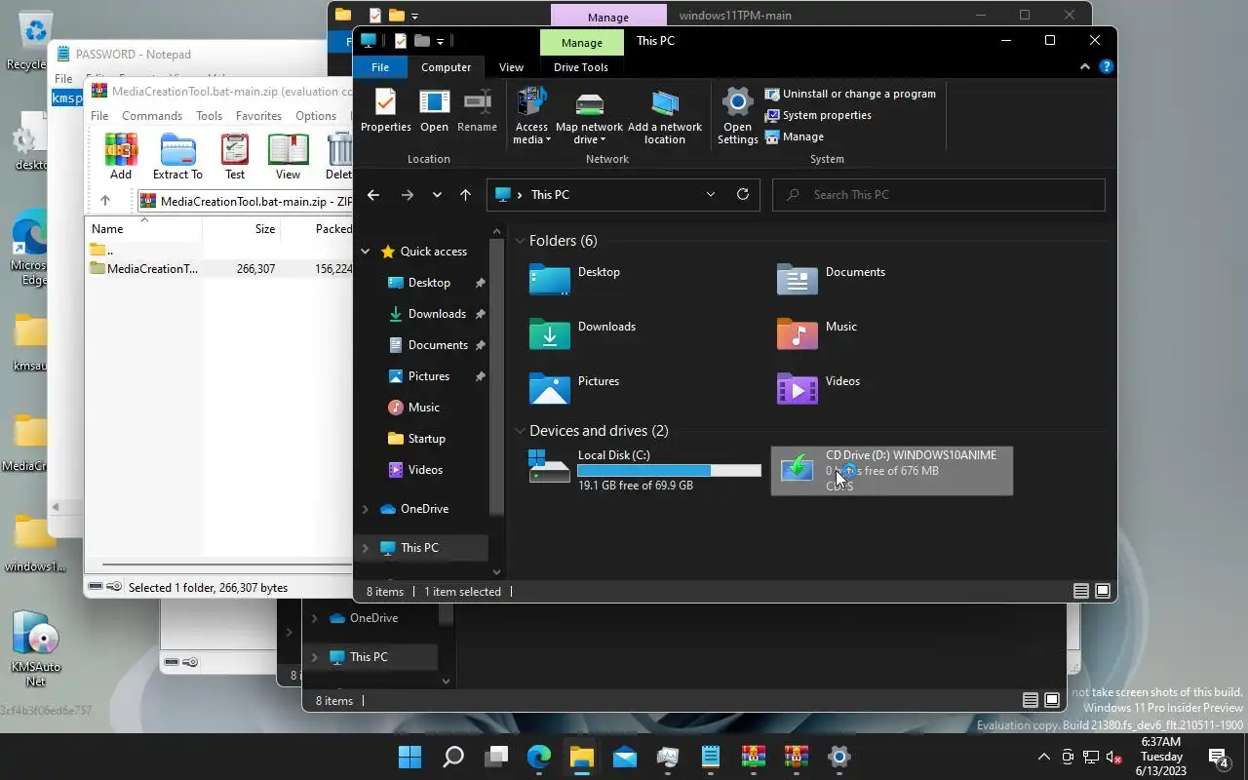
Task: Click the Search This PC field
Action: click(939, 195)
